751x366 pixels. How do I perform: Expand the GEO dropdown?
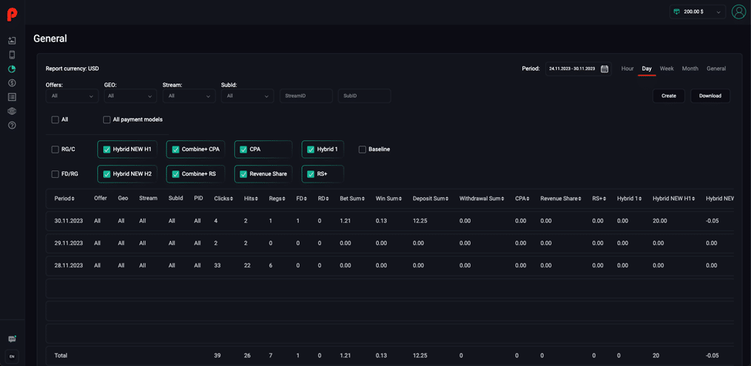130,96
